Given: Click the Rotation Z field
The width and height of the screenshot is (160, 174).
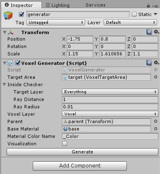Looking at the screenshot, I should 145,46.
